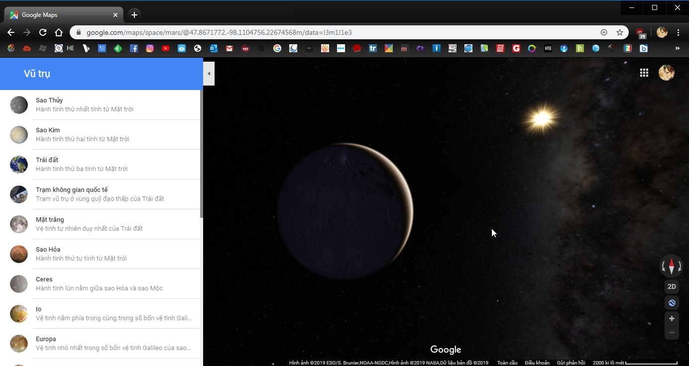This screenshot has height=366, width=689.
Task: Open Europa moon entry
Action: click(x=100, y=344)
